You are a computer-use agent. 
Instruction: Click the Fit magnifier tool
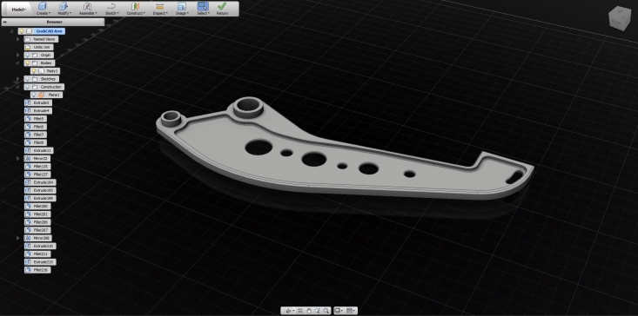click(x=326, y=311)
